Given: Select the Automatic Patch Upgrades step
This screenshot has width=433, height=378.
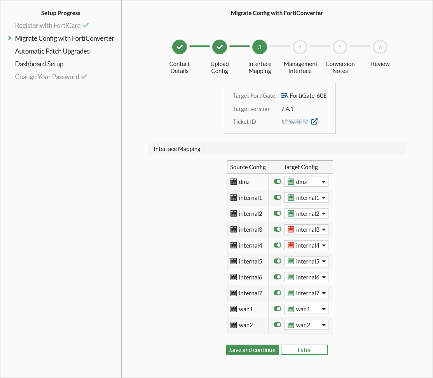Looking at the screenshot, I should click(x=52, y=51).
